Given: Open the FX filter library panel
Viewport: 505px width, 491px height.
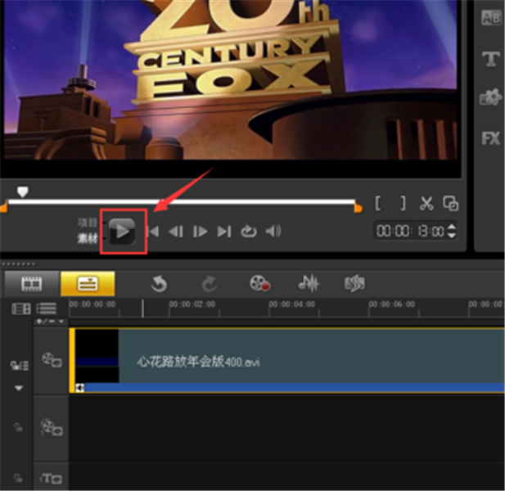Looking at the screenshot, I should (490, 138).
